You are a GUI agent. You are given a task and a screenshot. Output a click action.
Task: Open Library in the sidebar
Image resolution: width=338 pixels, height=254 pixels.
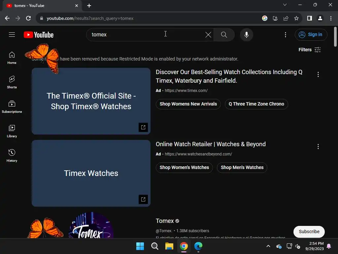pyautogui.click(x=12, y=131)
